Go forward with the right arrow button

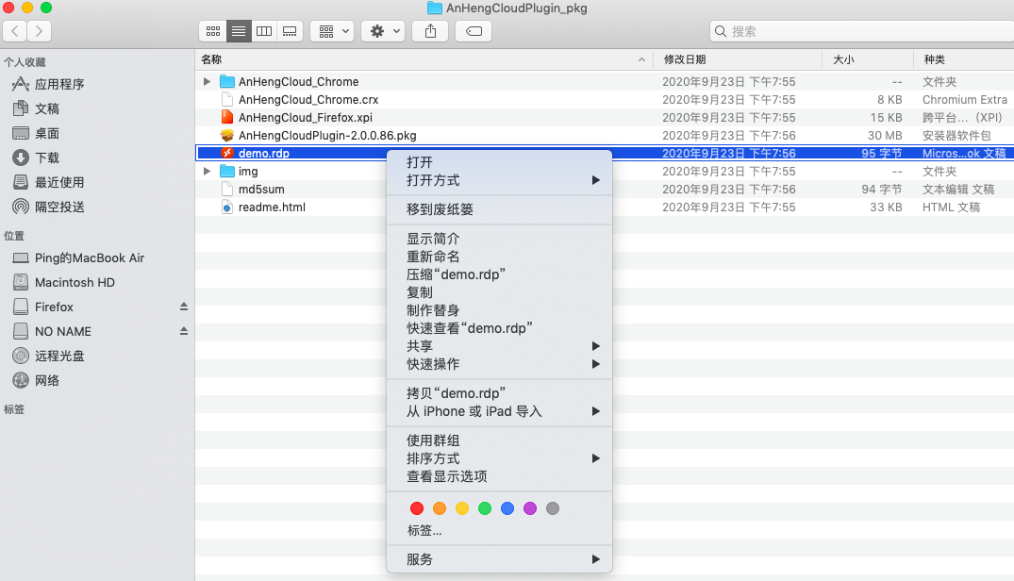point(39,31)
